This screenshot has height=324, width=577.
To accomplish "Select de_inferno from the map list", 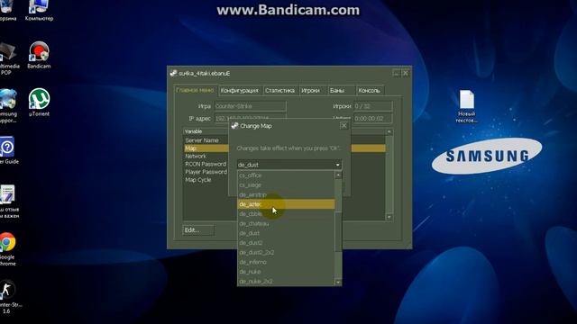I will [x=286, y=262].
